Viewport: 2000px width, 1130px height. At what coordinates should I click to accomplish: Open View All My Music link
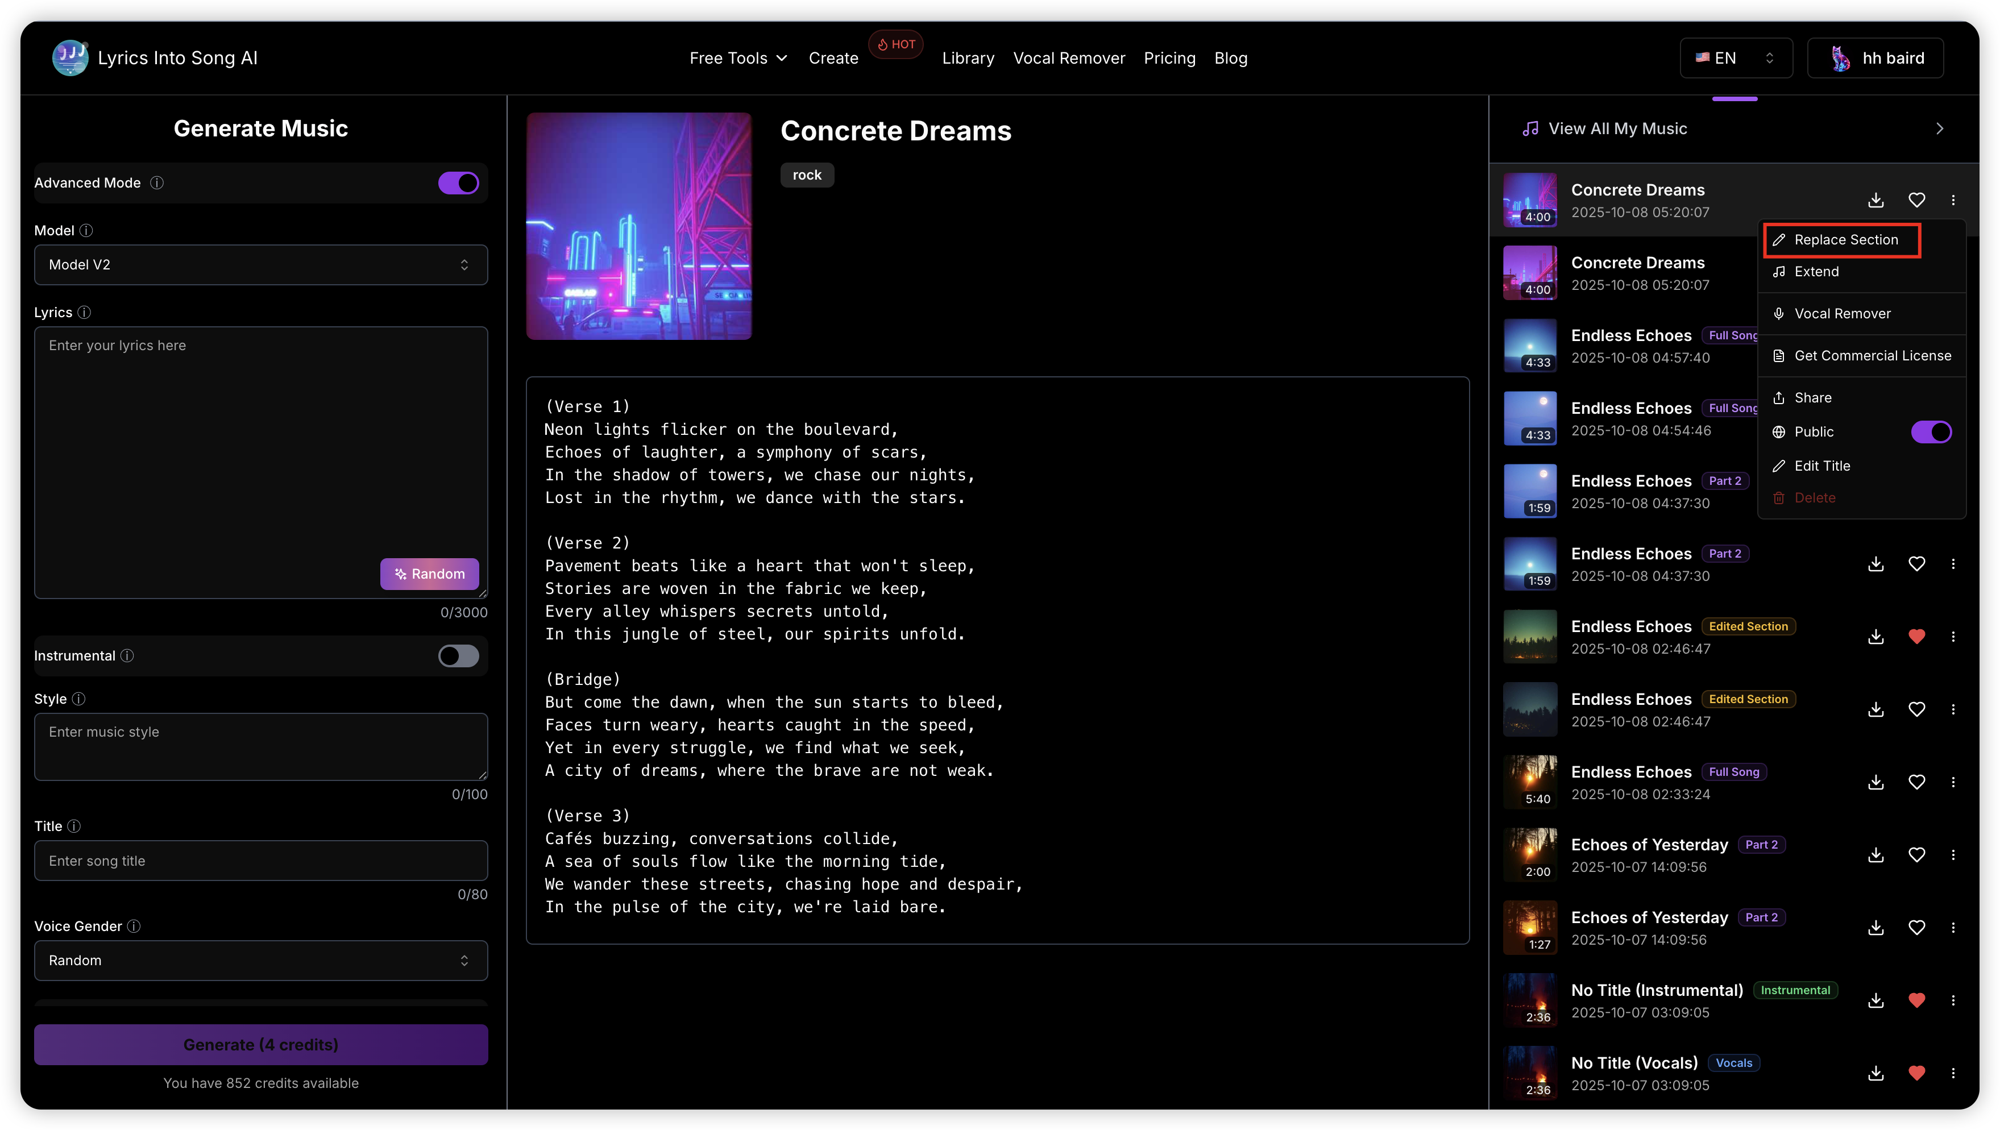[1618, 129]
